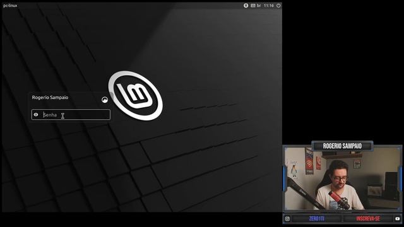Click the Instagram icon in stream overlay
The image size is (404, 227).
coord(287,219)
